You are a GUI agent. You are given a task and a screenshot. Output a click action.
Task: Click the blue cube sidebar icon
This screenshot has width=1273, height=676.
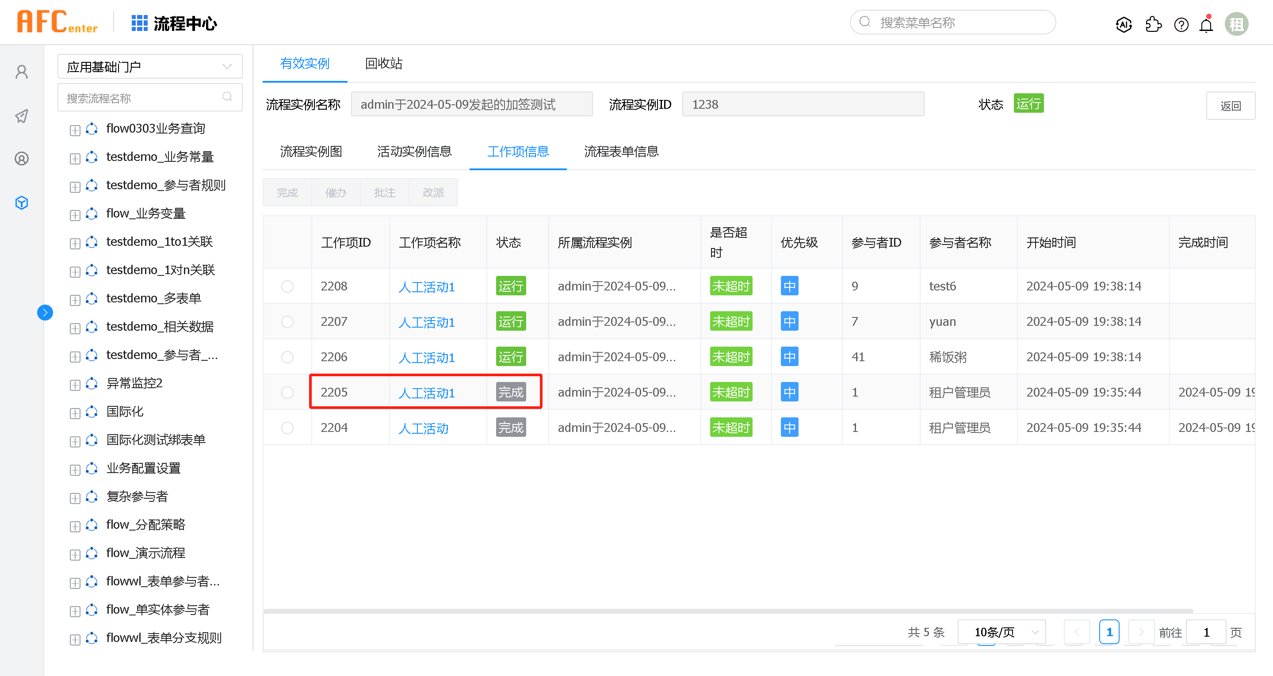[x=22, y=202]
